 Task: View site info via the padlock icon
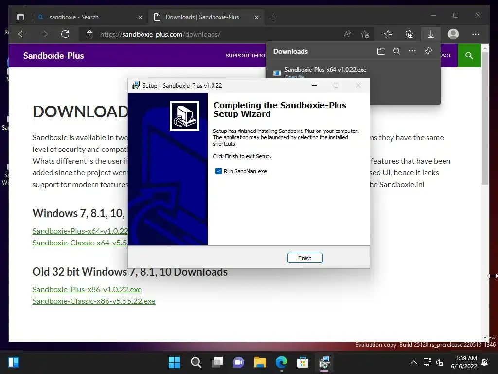(89, 34)
